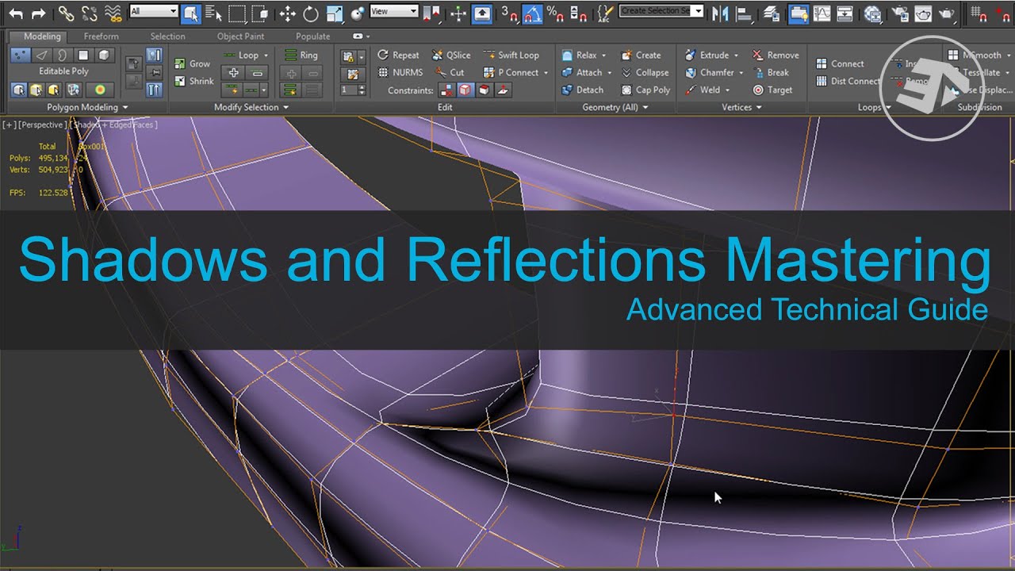This screenshot has width=1015, height=571.
Task: Enable Polygon sub-object mode
Action: click(x=83, y=55)
